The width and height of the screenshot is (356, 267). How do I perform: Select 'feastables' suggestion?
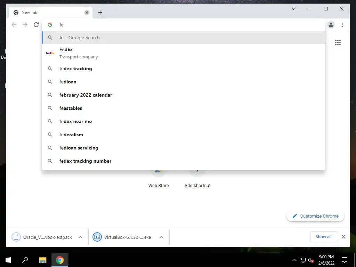(x=184, y=108)
